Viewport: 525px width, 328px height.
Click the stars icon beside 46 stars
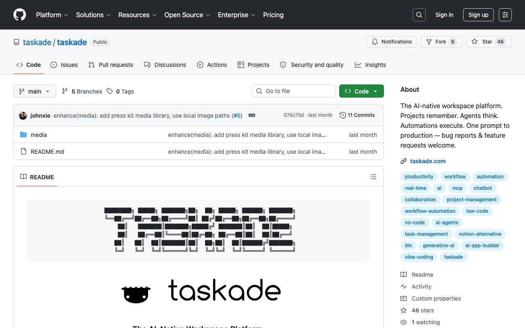pyautogui.click(x=404, y=310)
